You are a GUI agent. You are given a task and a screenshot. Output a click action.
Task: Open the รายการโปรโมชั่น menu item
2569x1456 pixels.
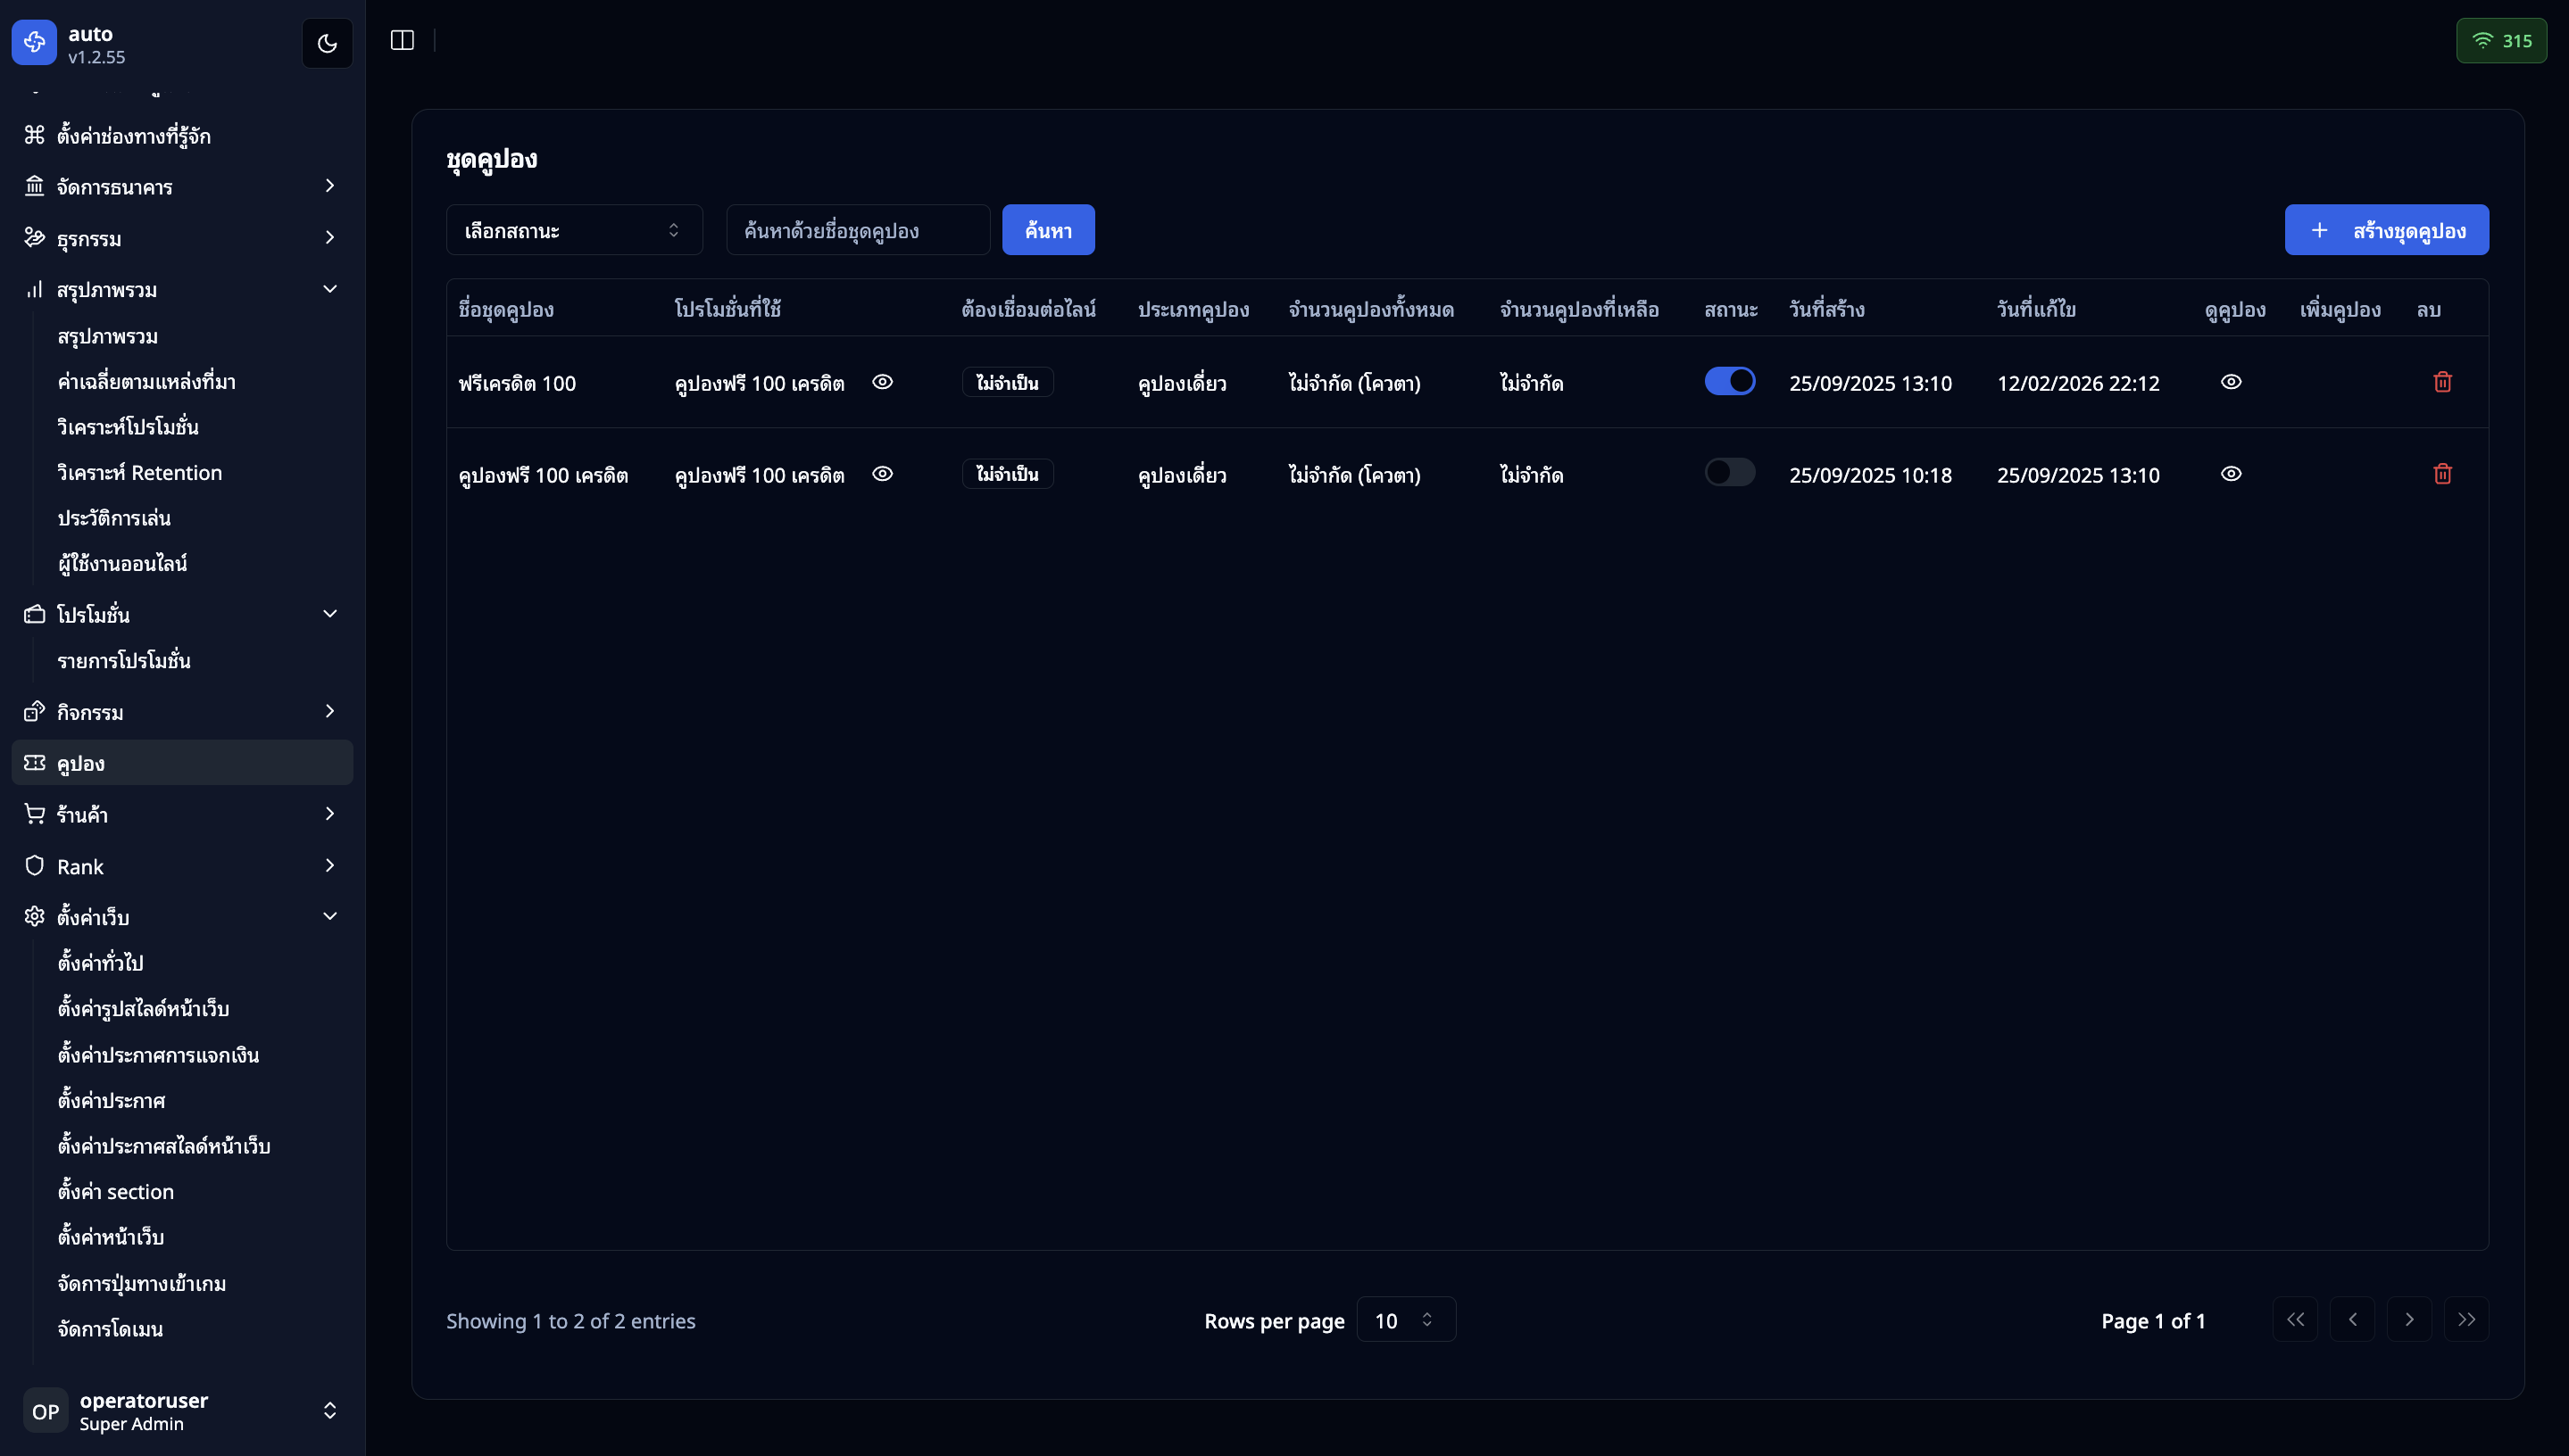124,661
